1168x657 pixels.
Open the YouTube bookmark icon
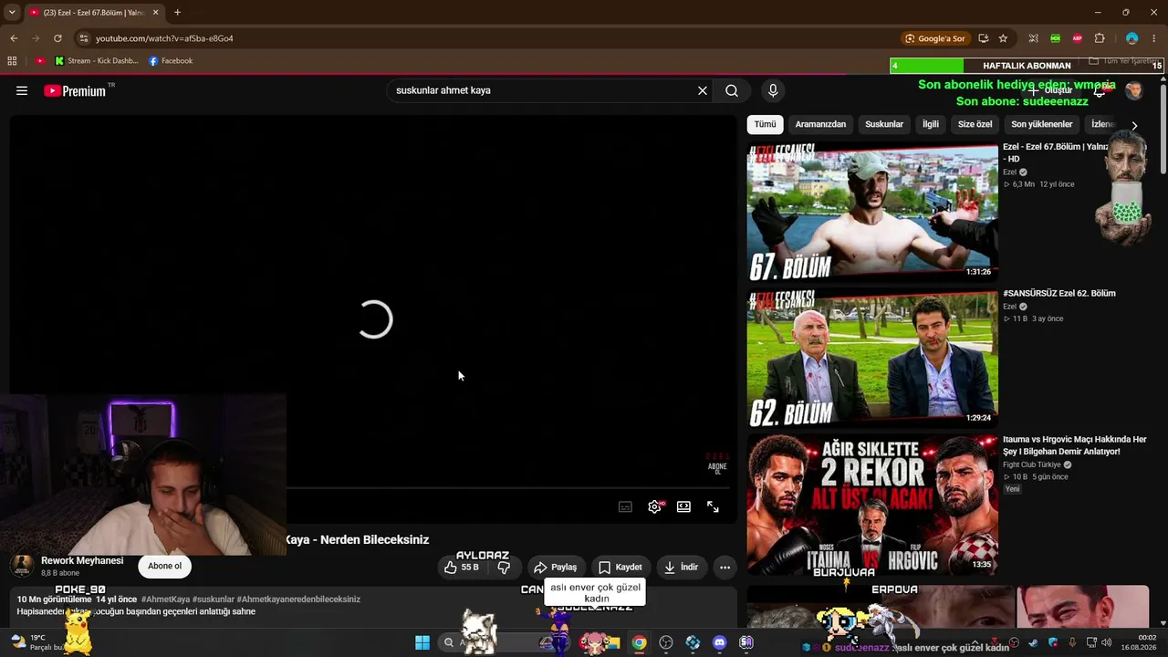coord(40,61)
